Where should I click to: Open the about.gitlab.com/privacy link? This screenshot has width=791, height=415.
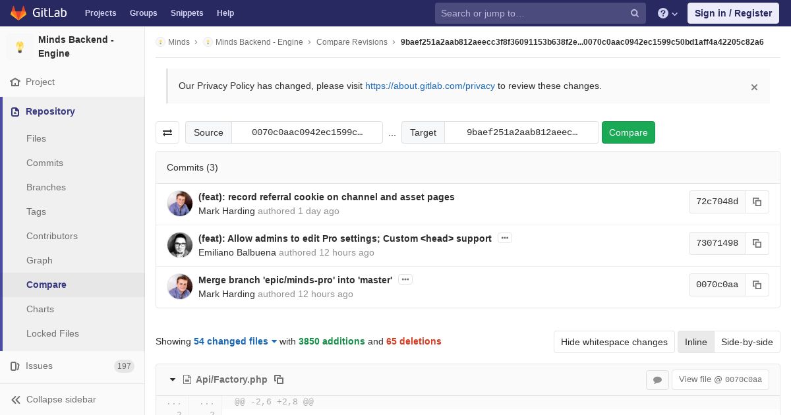[430, 86]
